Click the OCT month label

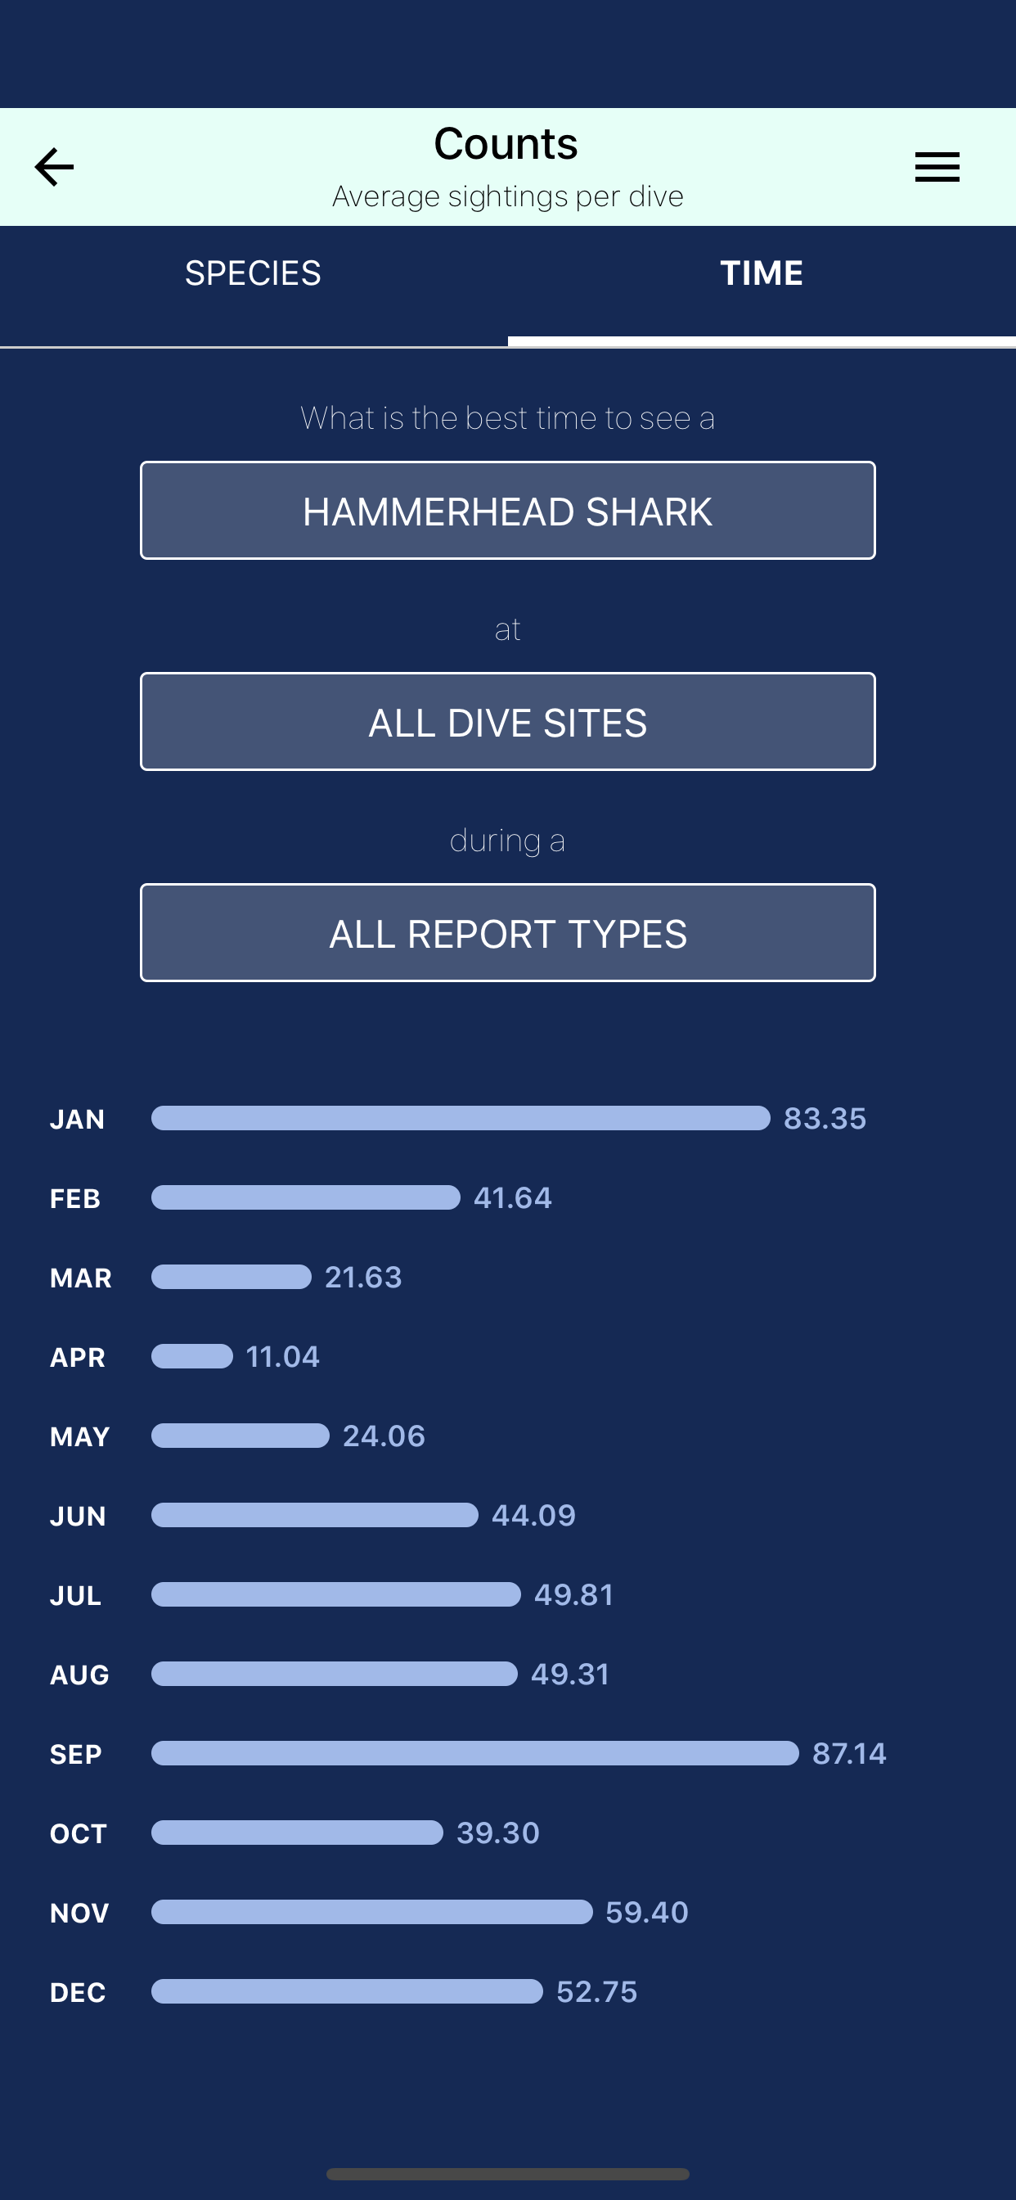[x=79, y=1833]
